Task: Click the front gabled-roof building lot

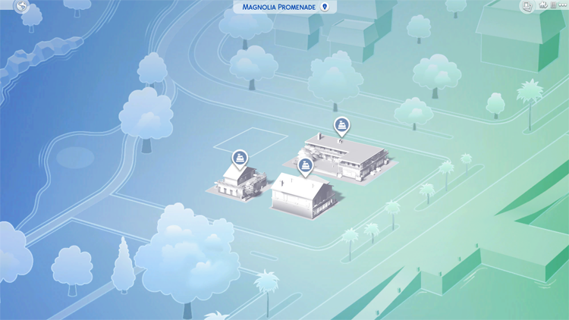Action: click(x=305, y=196)
